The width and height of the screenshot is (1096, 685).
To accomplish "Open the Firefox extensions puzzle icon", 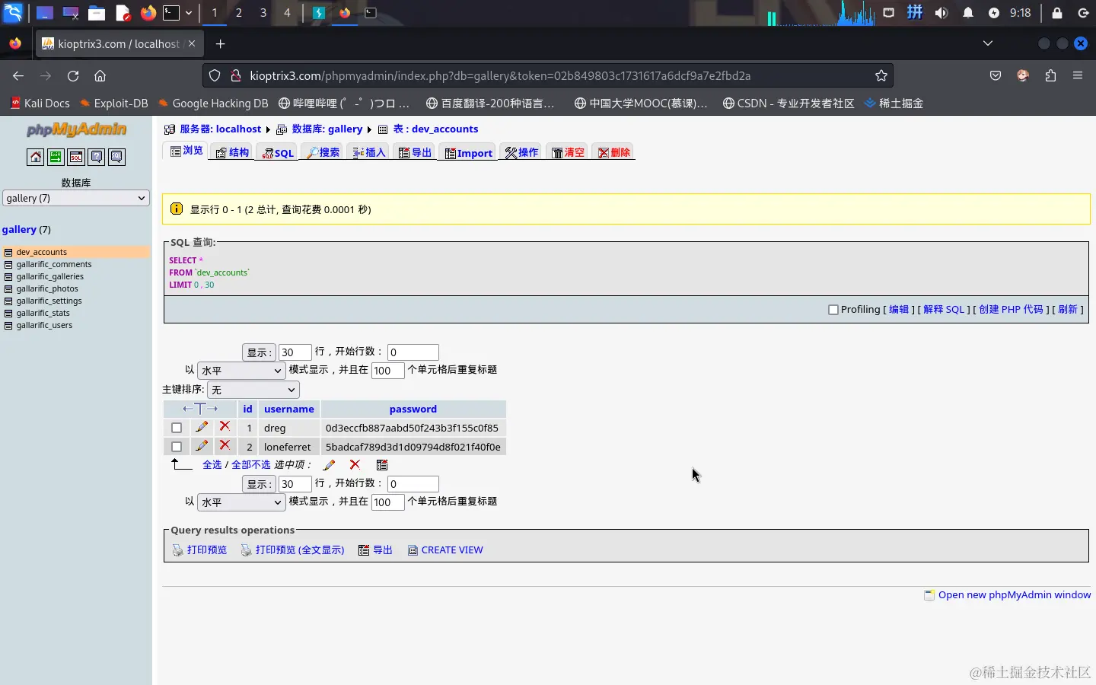I will click(x=1051, y=75).
